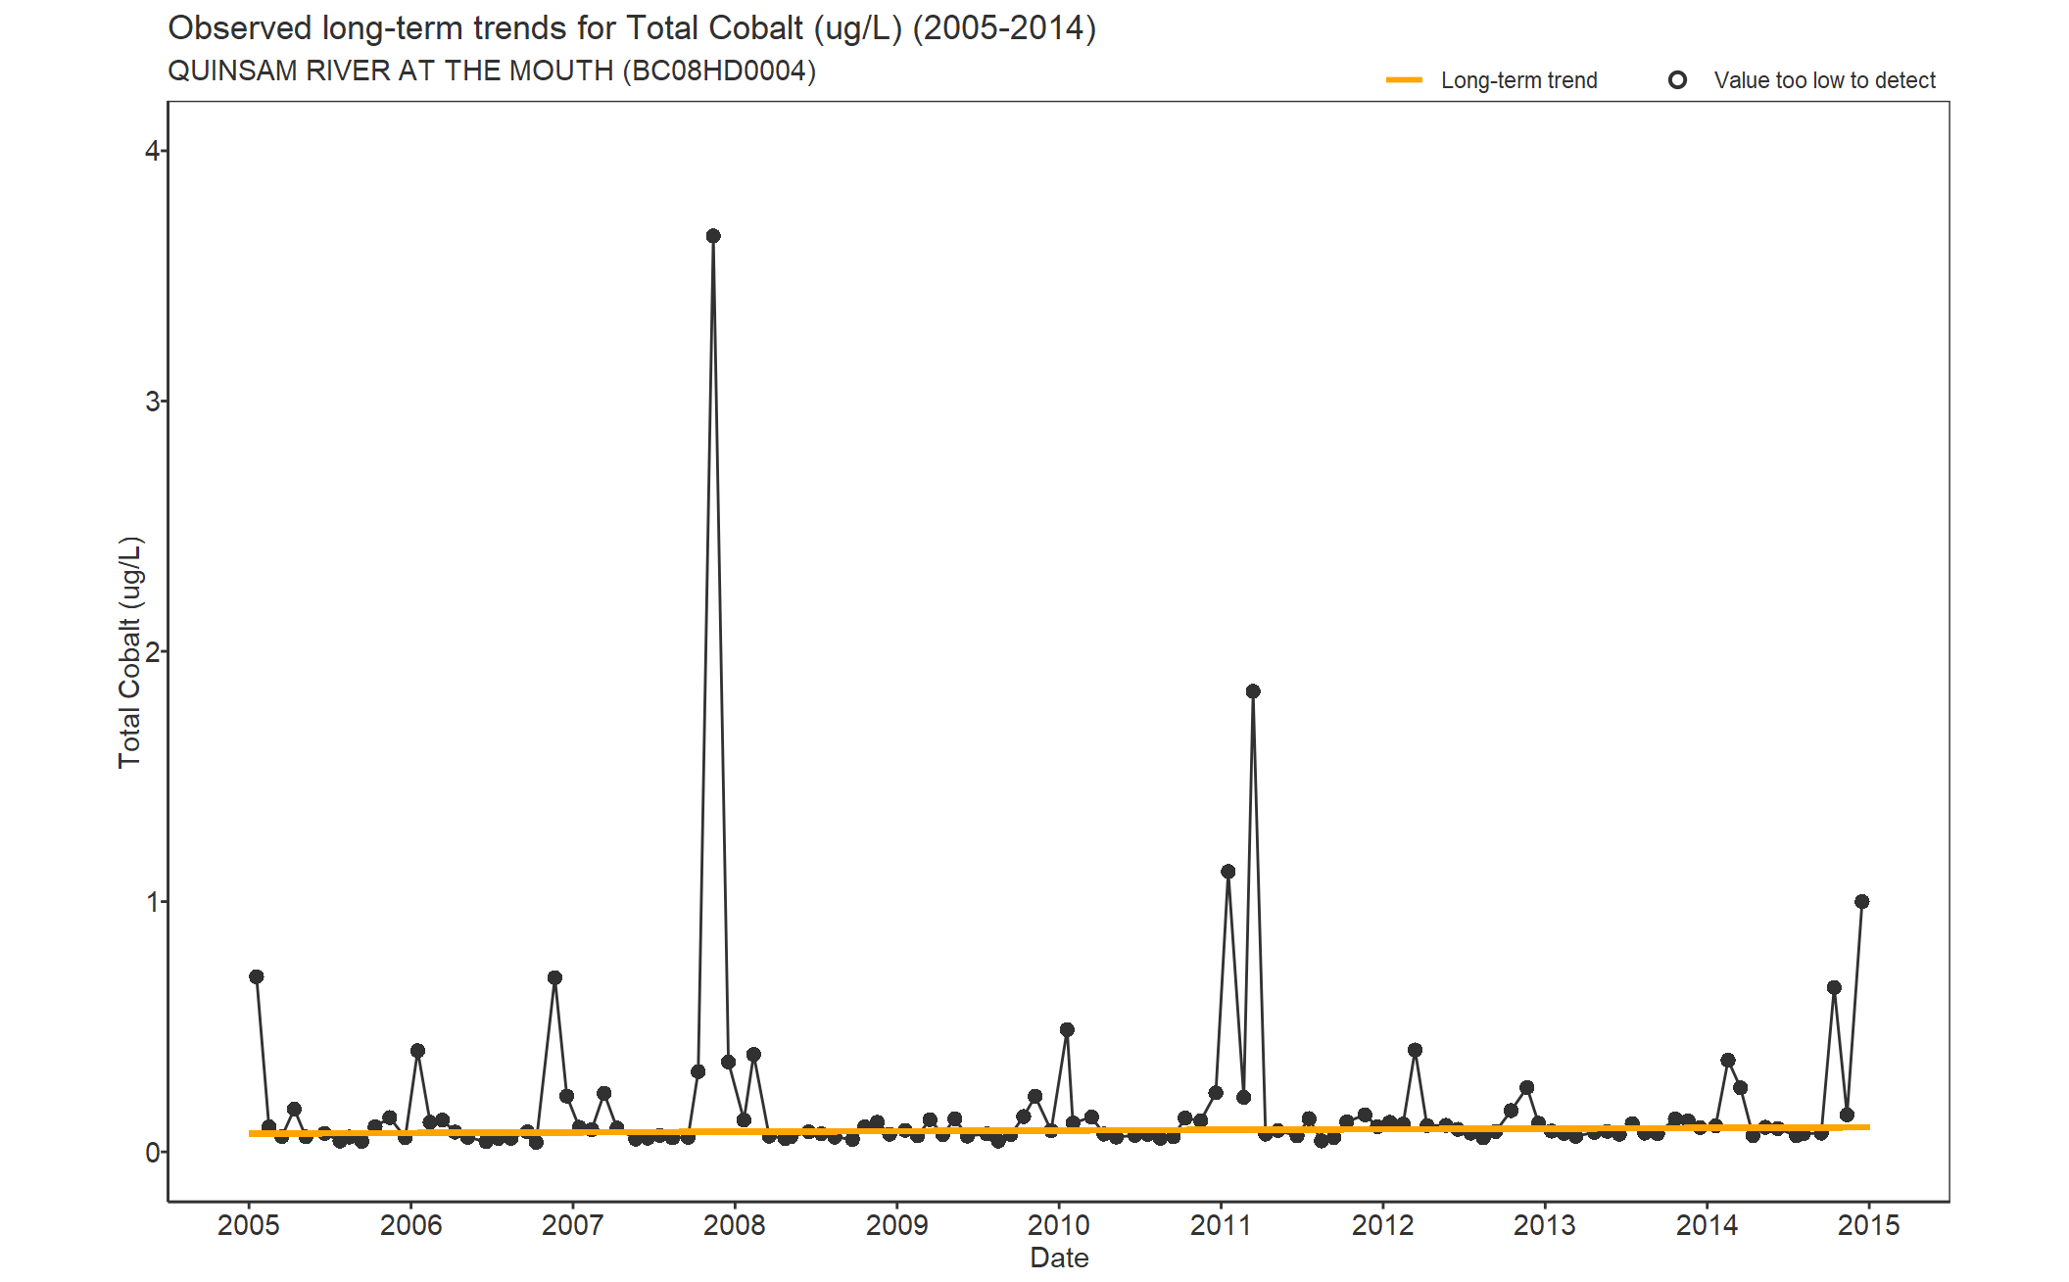
Task: Click the x-axis label 2015
Action: click(1869, 1225)
